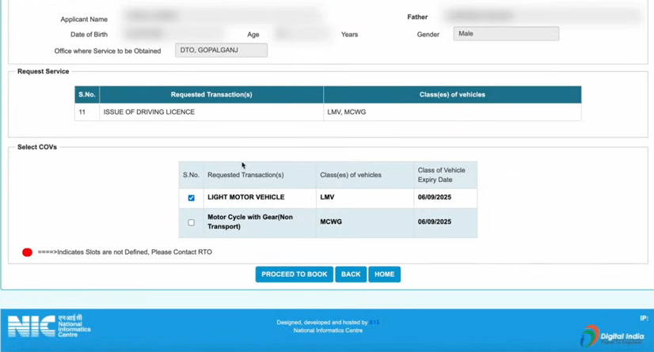Image resolution: width=654 pixels, height=352 pixels.
Task: Click the BACK button
Action: (x=350, y=274)
